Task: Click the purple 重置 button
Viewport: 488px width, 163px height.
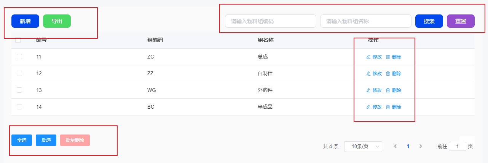Action: tap(461, 21)
